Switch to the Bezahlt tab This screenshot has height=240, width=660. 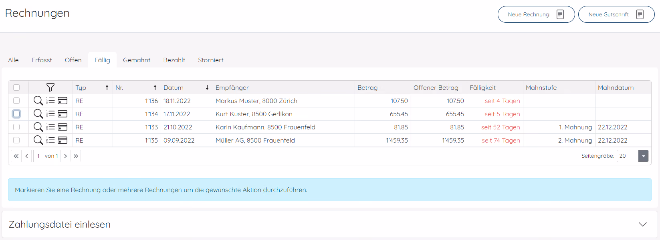pos(174,60)
